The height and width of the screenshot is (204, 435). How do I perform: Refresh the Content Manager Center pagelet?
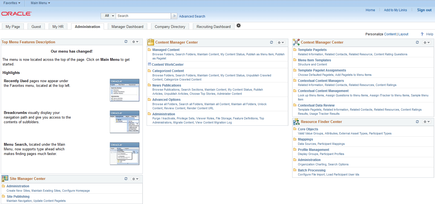[x=271, y=42]
